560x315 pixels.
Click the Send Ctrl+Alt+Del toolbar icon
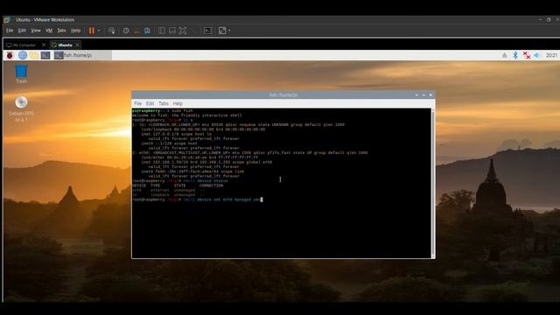pyautogui.click(x=112, y=31)
